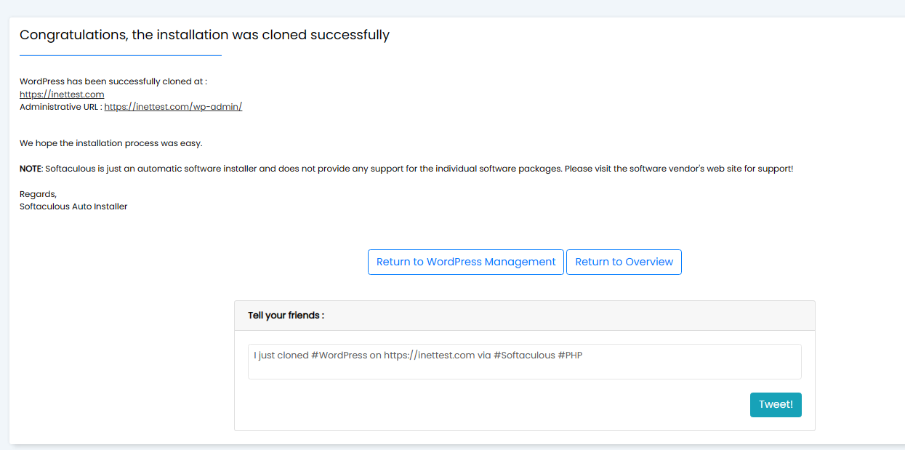Open the https://inettest.com cloned site link

pos(62,95)
